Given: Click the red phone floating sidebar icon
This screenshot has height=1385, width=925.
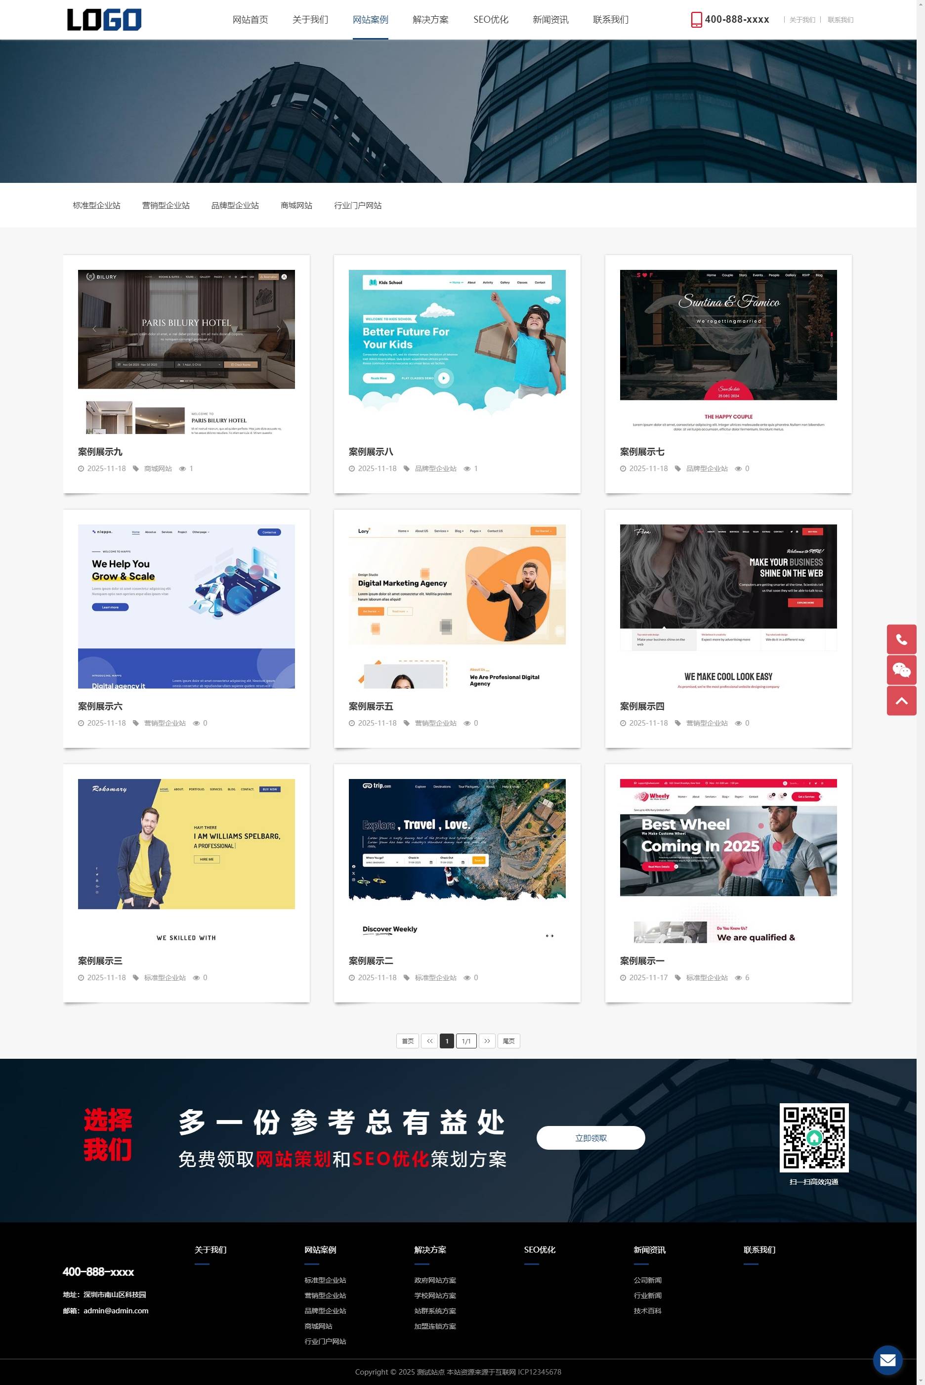Looking at the screenshot, I should pyautogui.click(x=901, y=639).
